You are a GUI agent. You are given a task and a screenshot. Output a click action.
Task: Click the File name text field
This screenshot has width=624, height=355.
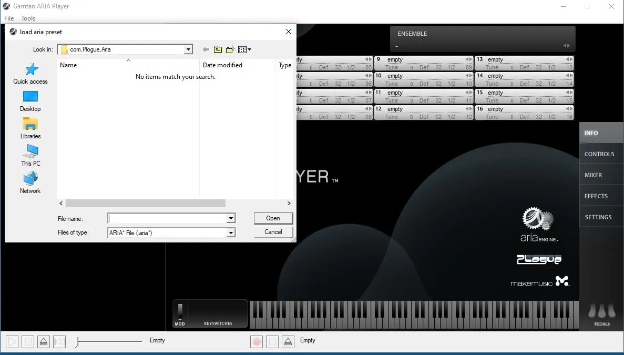167,218
